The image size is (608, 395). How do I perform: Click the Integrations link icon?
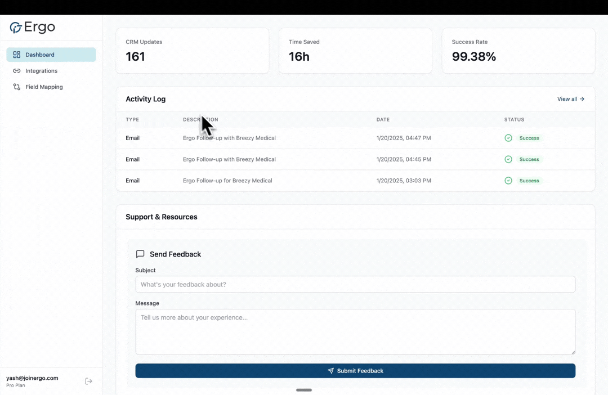pyautogui.click(x=16, y=71)
